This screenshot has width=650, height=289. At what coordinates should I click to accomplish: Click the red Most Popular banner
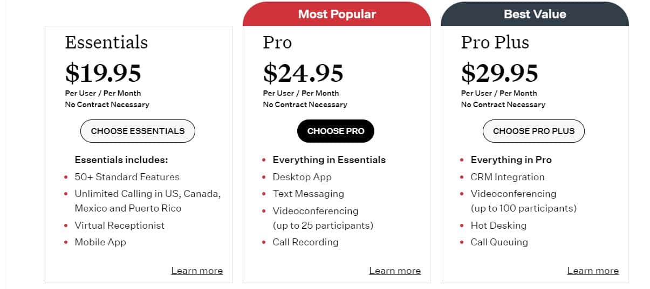[x=337, y=14]
